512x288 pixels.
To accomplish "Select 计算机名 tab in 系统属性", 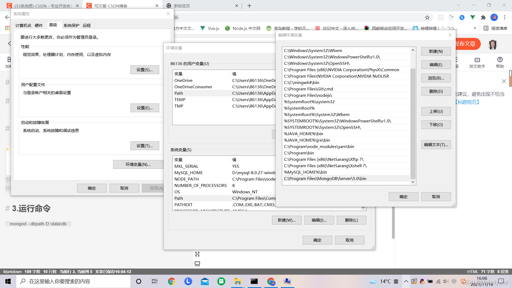I will pyautogui.click(x=23, y=25).
